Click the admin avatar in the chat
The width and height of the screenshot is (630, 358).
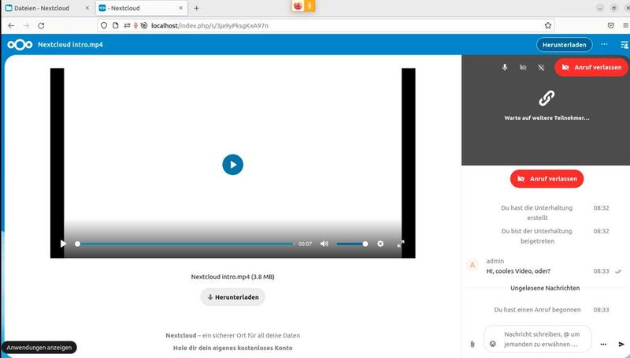472,265
